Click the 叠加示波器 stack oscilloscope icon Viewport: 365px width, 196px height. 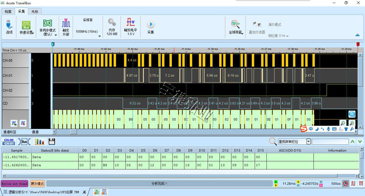[x=257, y=24]
